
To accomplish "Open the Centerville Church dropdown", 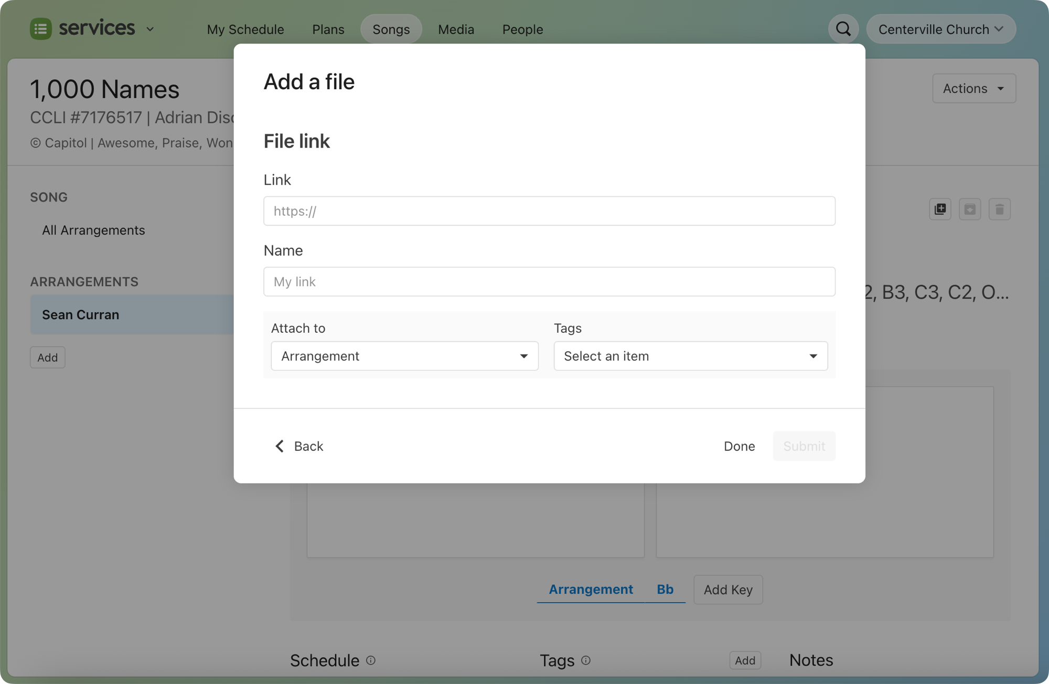I will tap(941, 29).
